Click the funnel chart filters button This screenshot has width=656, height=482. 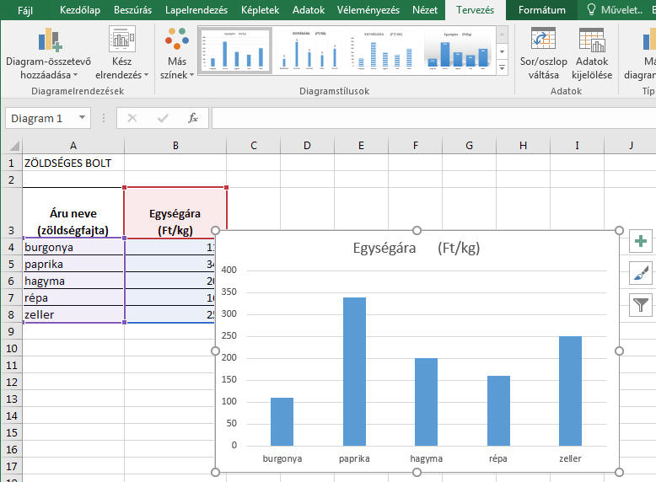click(641, 304)
